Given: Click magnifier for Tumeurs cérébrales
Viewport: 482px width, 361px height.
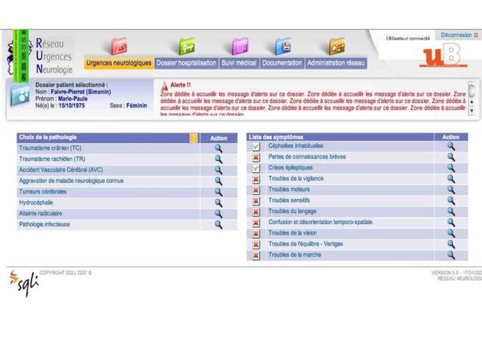Looking at the screenshot, I should [x=218, y=192].
